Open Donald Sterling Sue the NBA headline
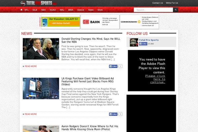 (x=91, y=40)
